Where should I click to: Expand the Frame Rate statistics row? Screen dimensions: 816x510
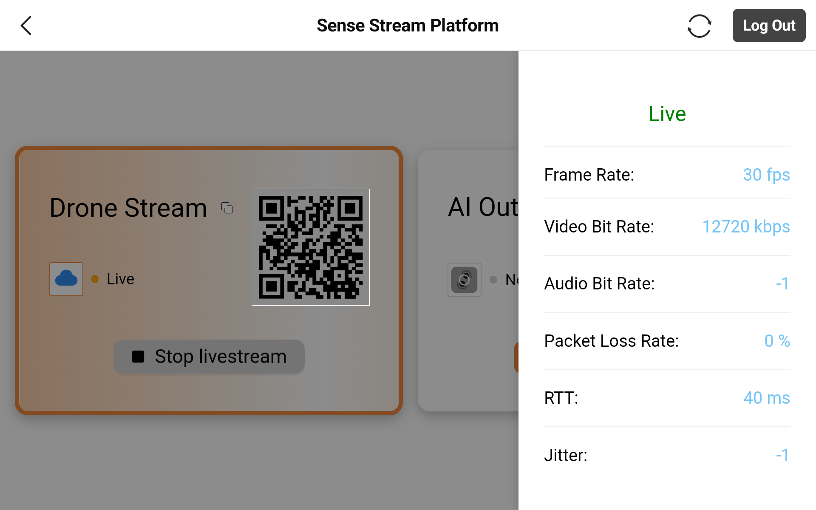[x=666, y=175]
